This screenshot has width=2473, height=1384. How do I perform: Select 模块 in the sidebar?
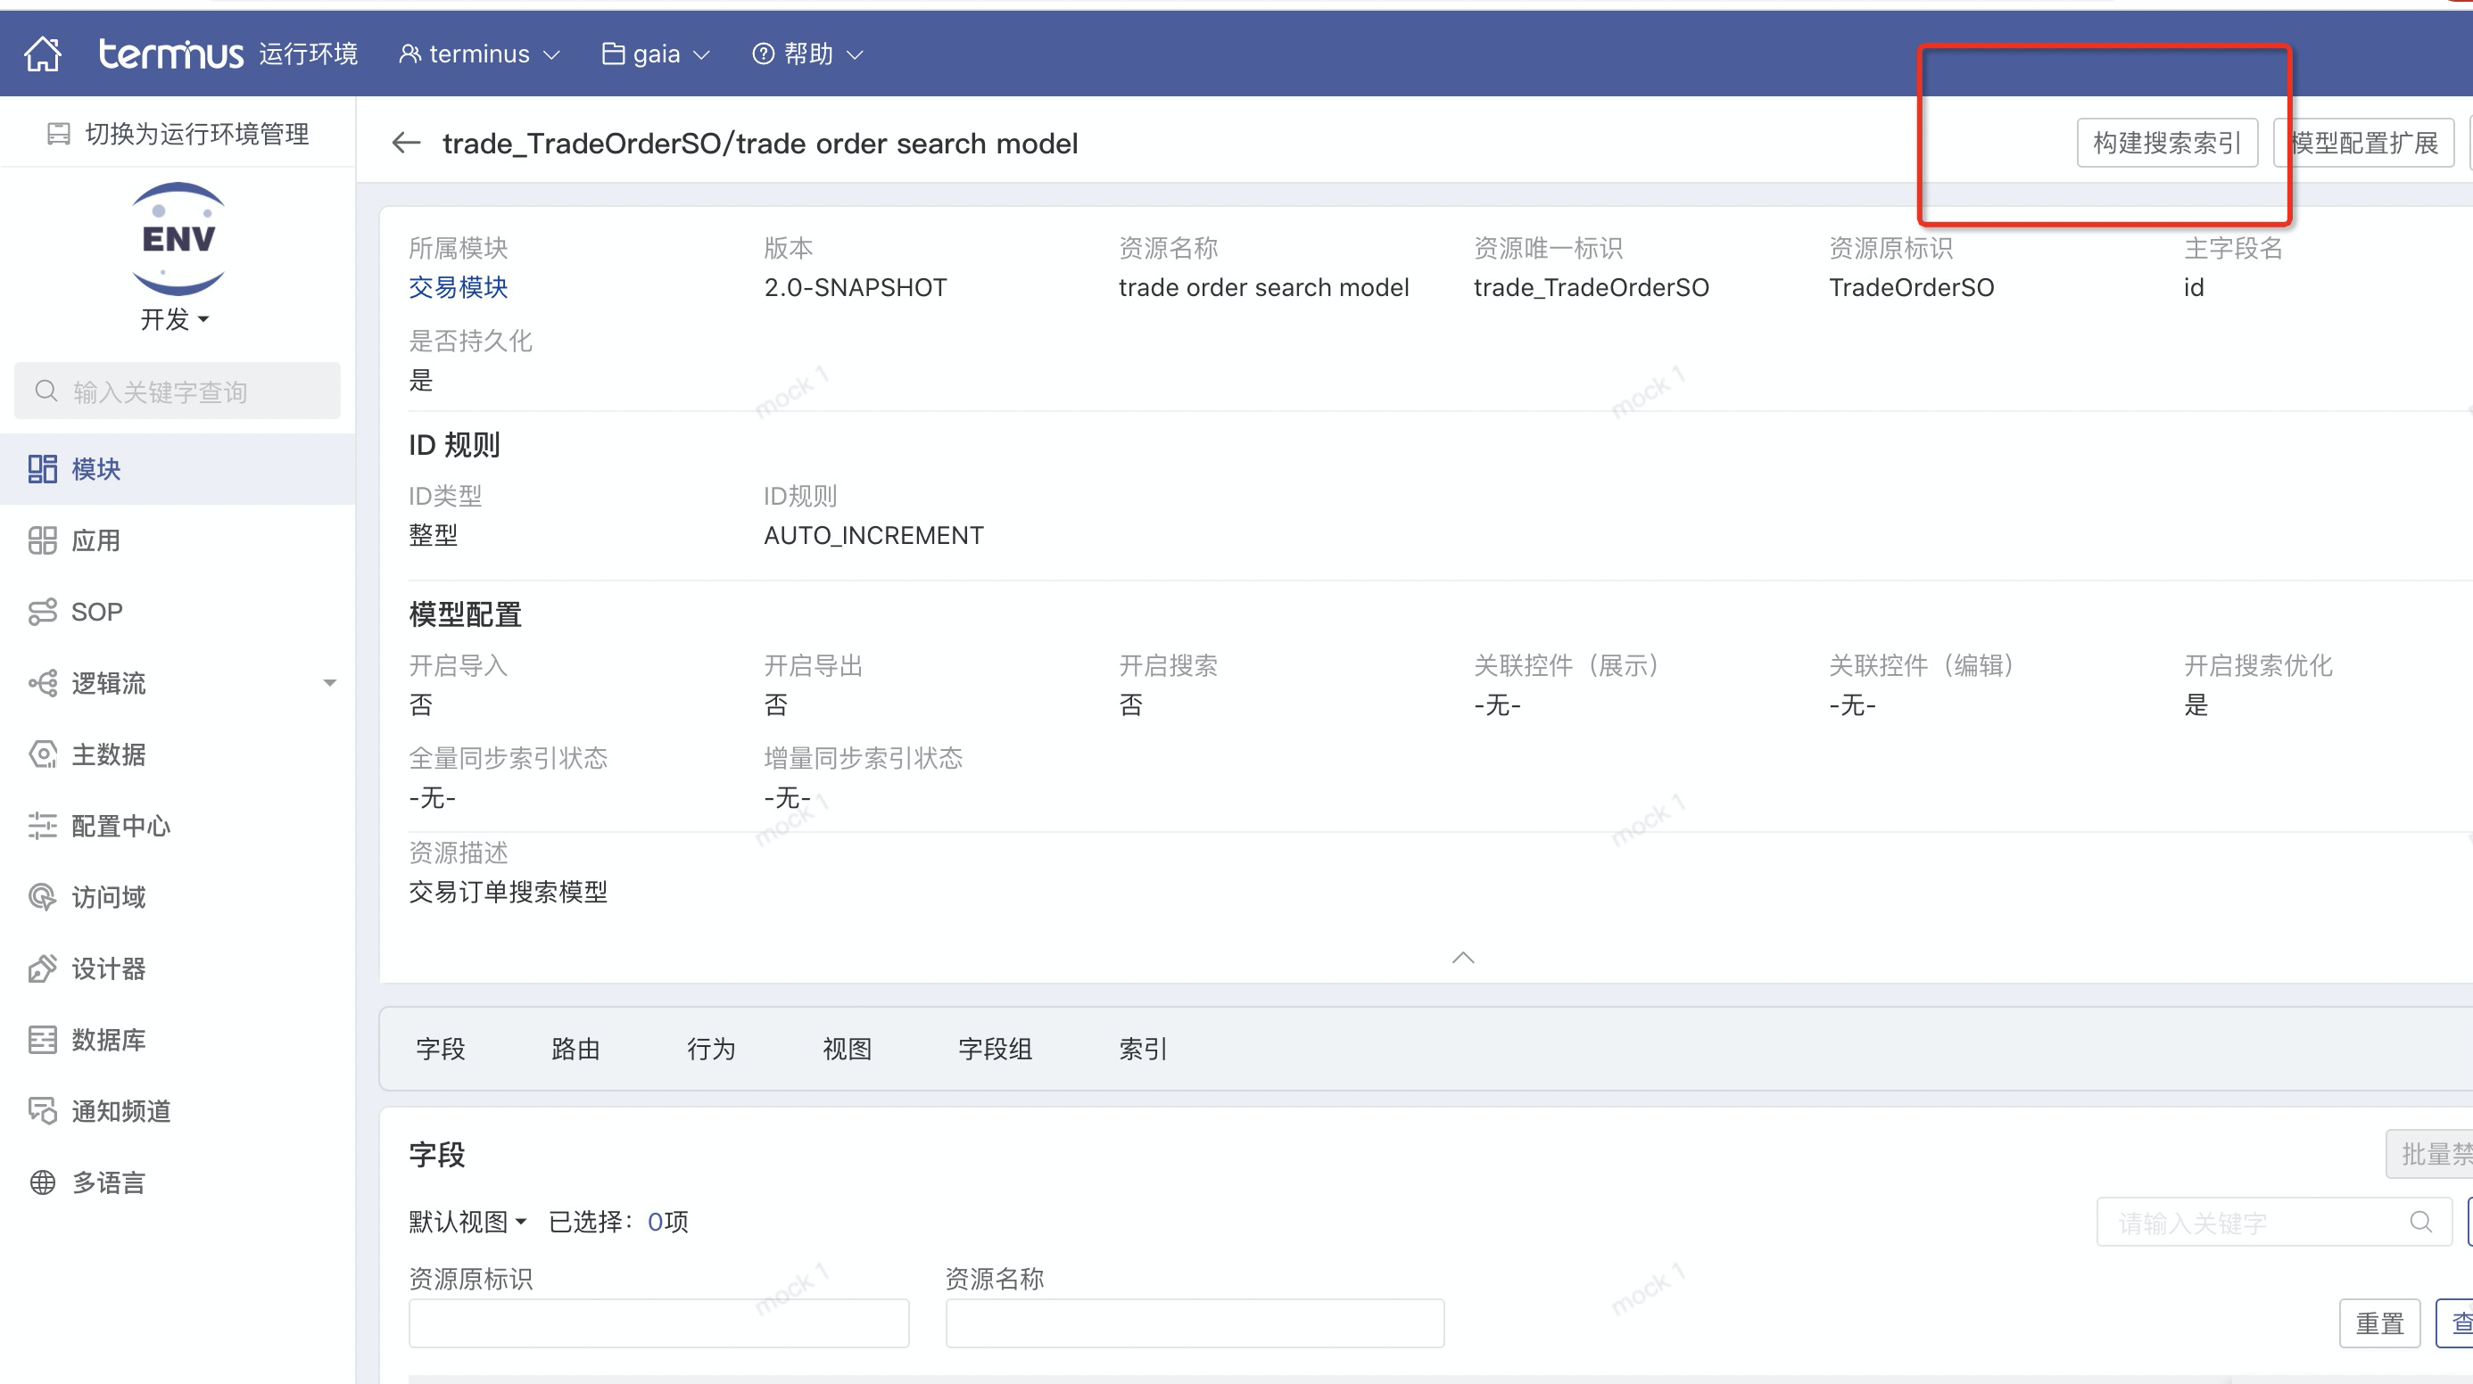[178, 468]
